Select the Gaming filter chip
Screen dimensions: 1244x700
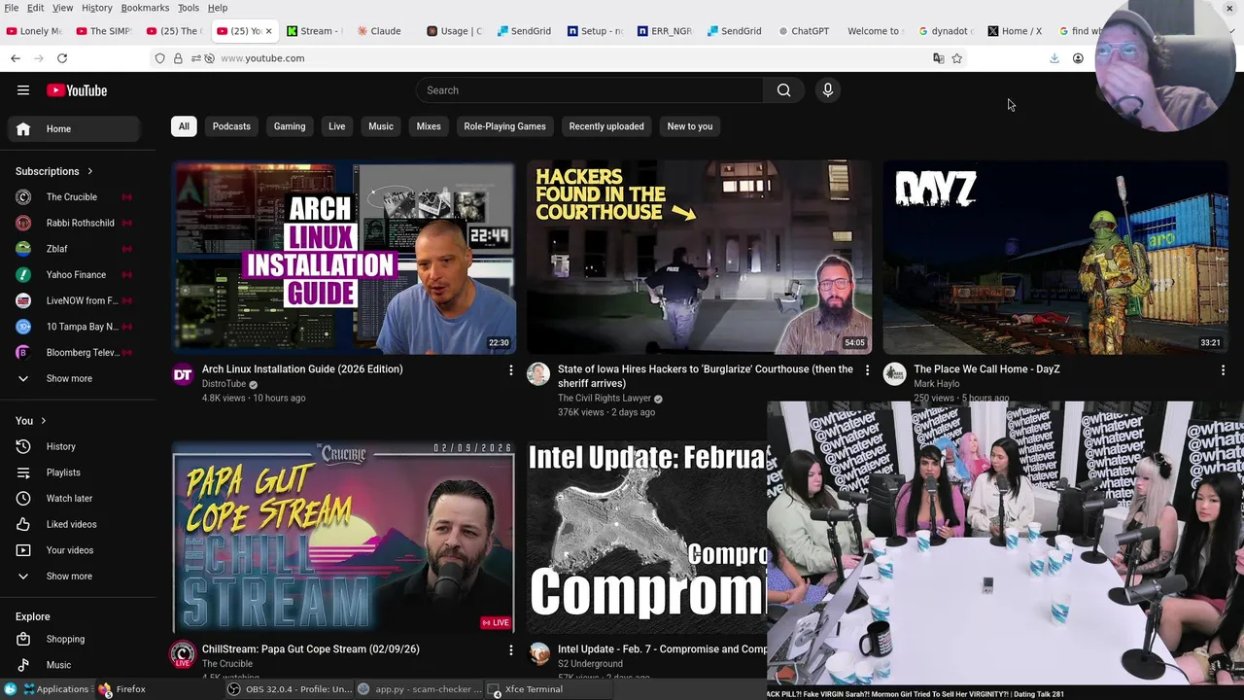290,126
